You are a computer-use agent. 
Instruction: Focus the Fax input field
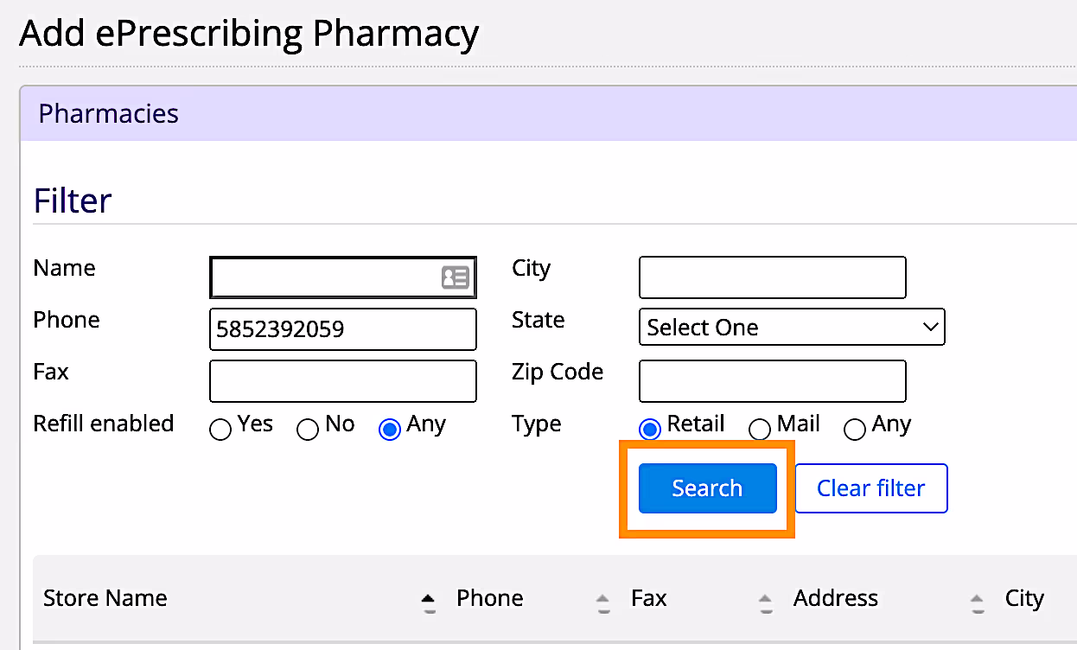click(x=343, y=381)
